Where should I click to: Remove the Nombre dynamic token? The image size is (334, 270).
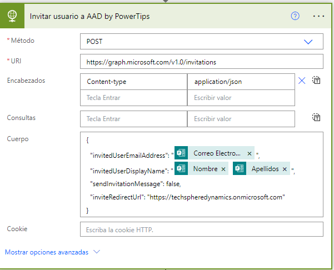[x=223, y=169]
